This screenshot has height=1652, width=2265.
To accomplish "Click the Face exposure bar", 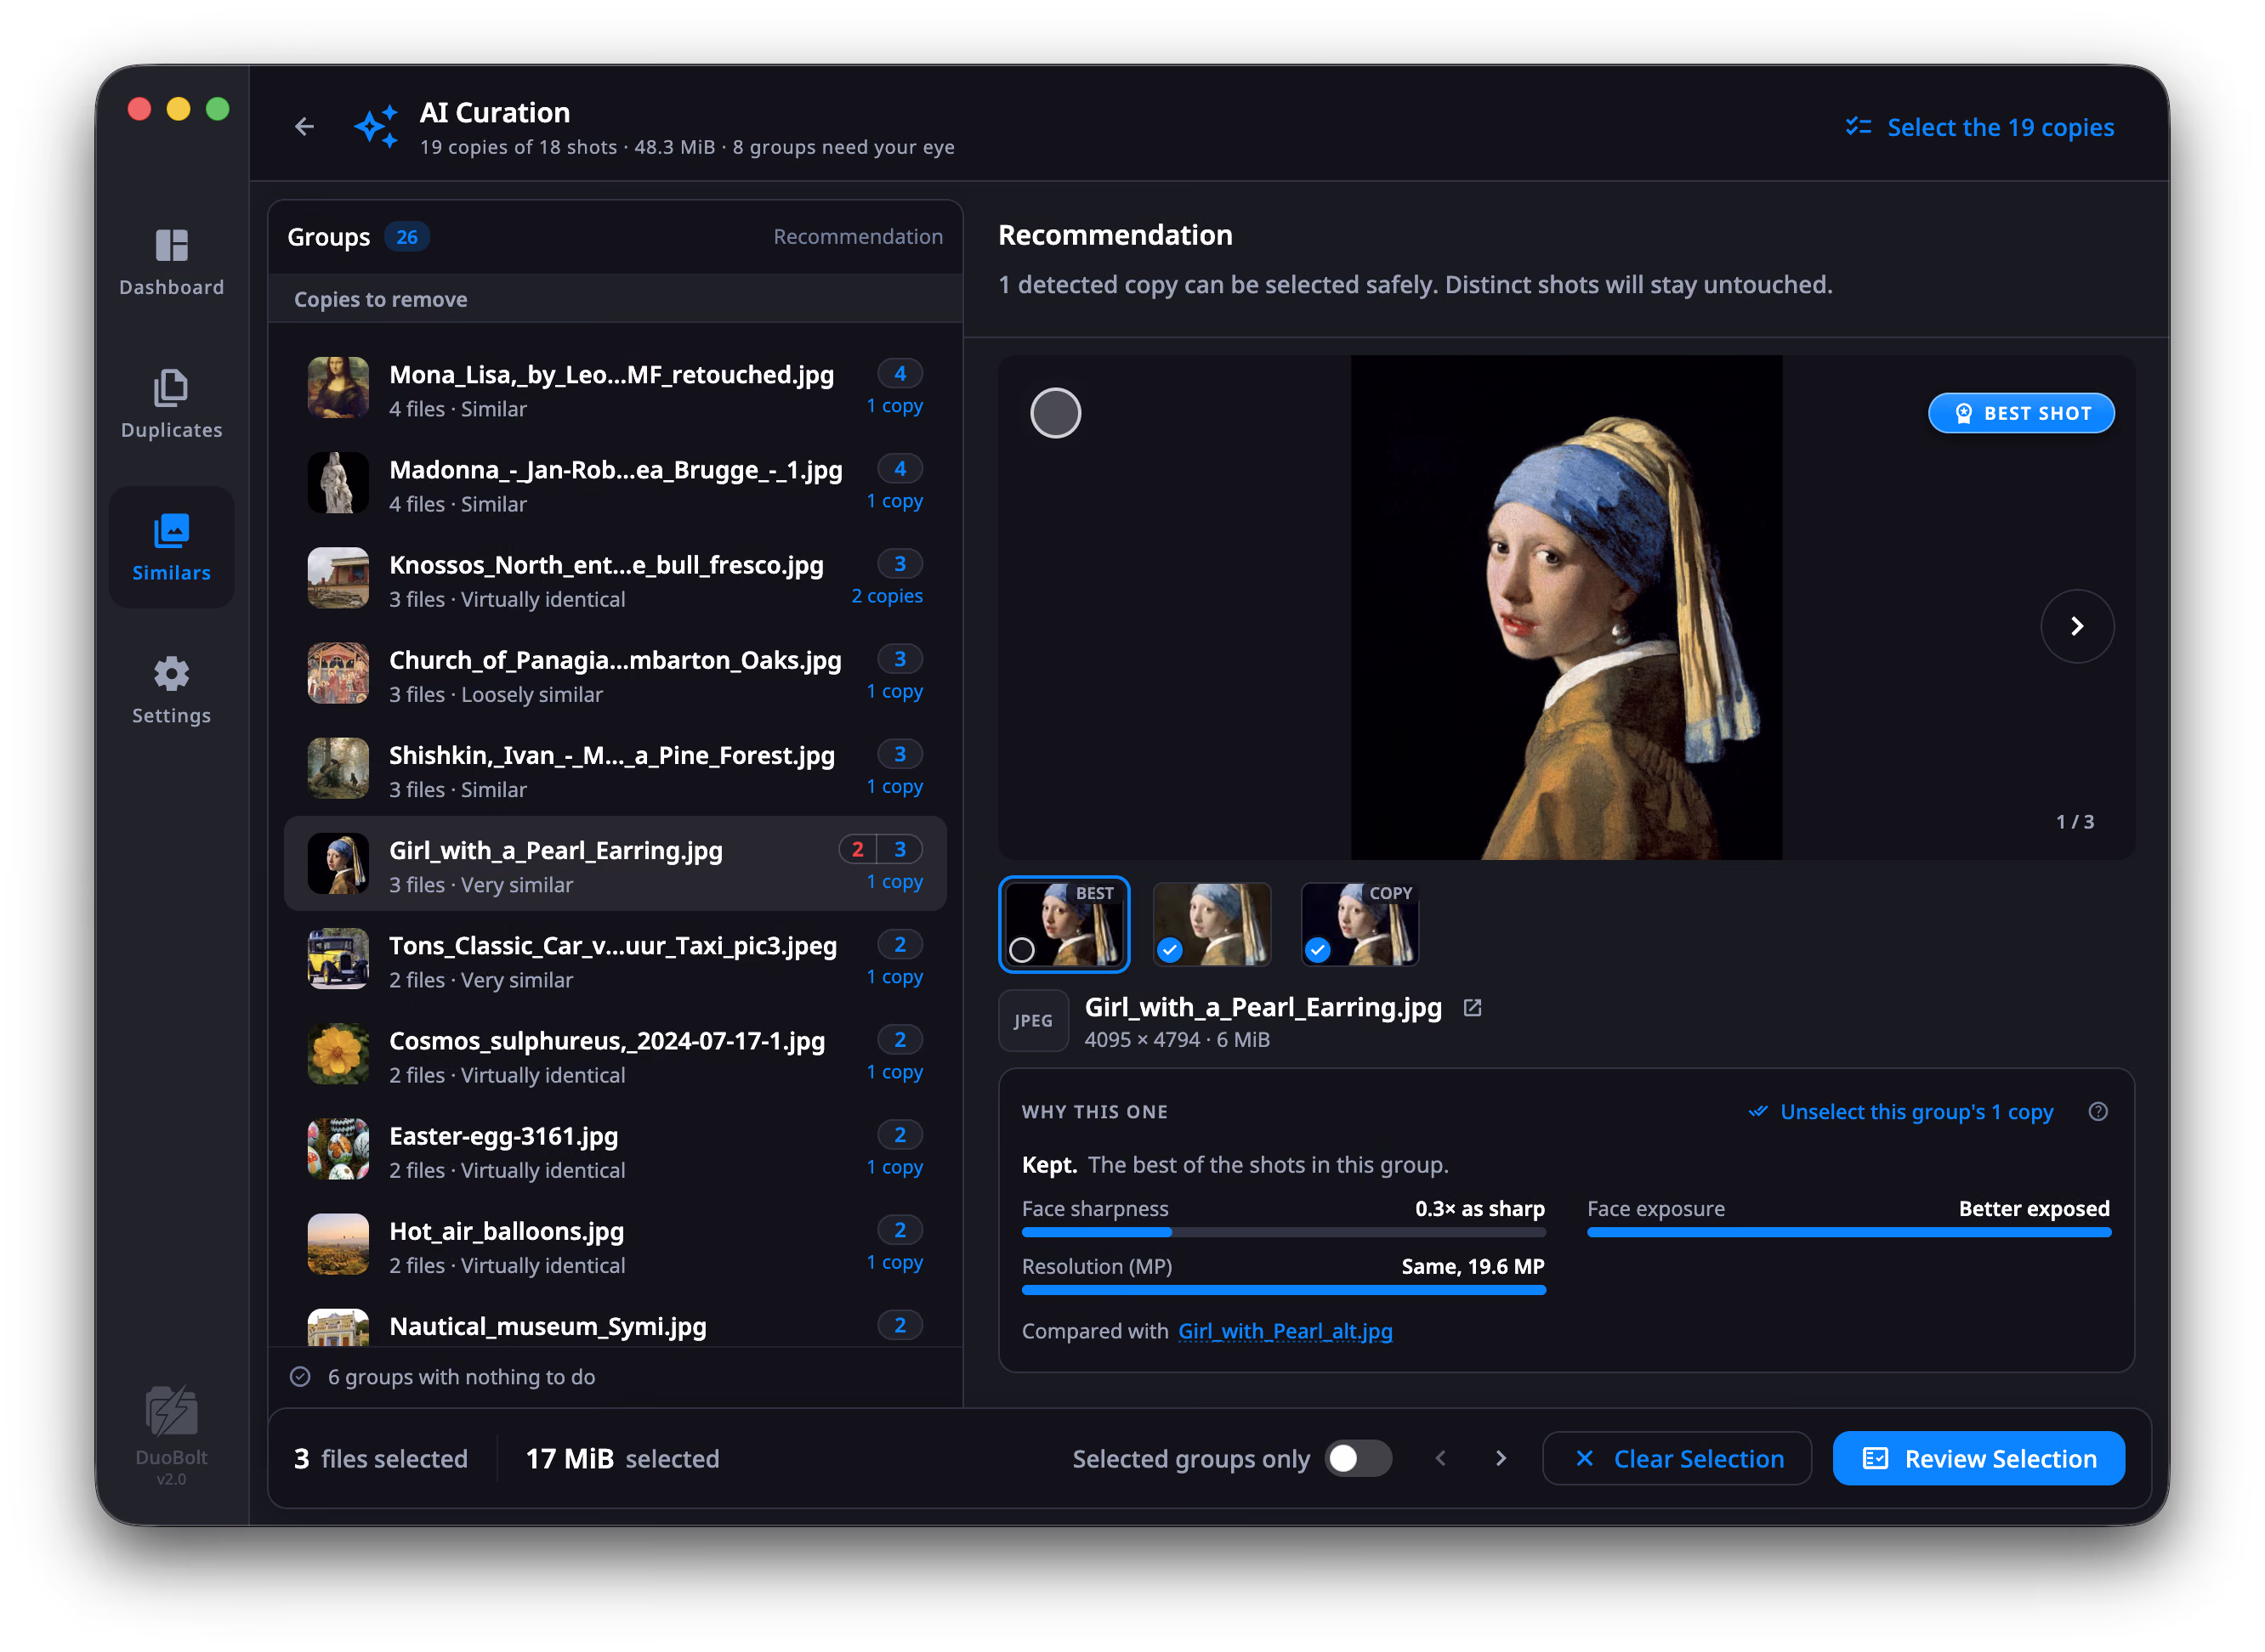I will click(x=1849, y=1233).
